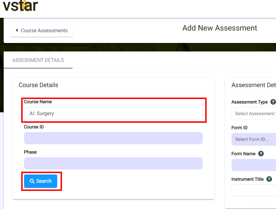Open the Select Assessment Type dropdown
Image resolution: width=276 pixels, height=209 pixels.
(255, 113)
